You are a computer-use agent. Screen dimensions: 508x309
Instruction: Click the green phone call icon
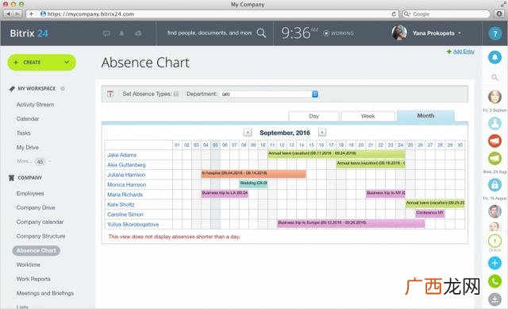coord(495,281)
